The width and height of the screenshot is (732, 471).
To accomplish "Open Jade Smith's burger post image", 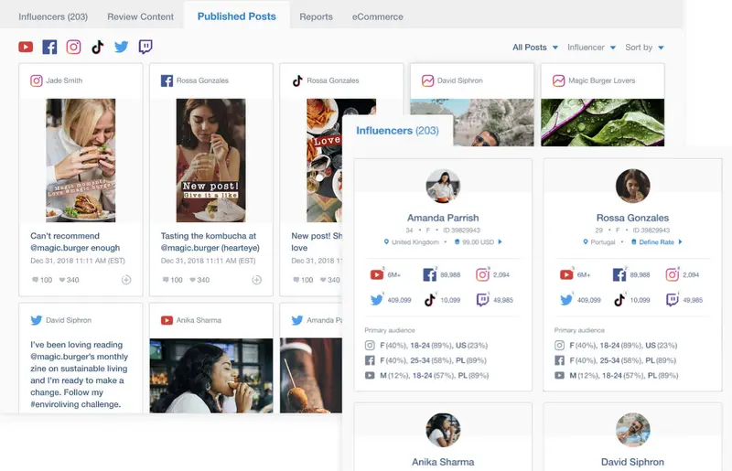I will tap(81, 159).
